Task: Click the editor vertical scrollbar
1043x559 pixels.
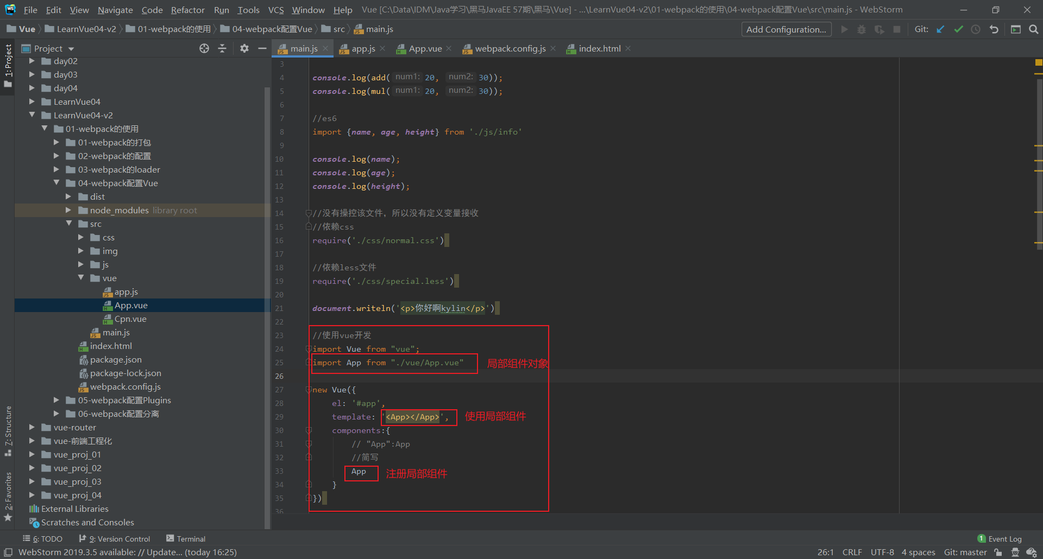Action: point(1039,164)
